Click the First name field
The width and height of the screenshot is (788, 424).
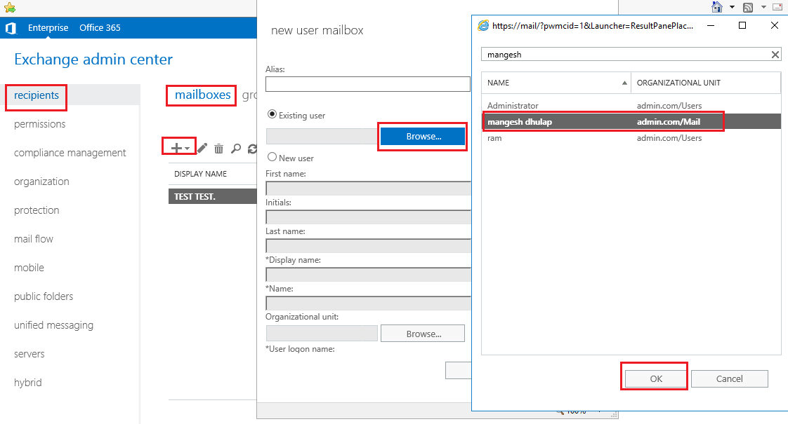coord(369,188)
